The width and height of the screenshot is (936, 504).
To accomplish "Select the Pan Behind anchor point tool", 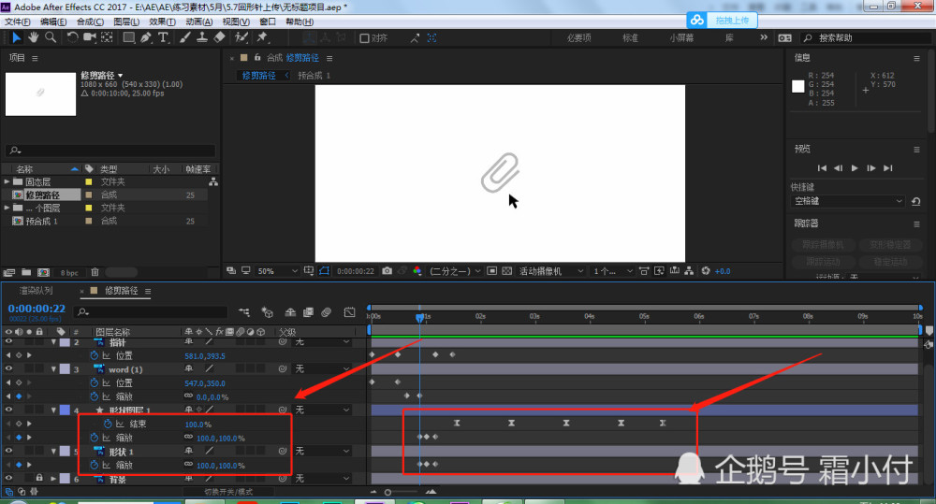I will [x=107, y=37].
